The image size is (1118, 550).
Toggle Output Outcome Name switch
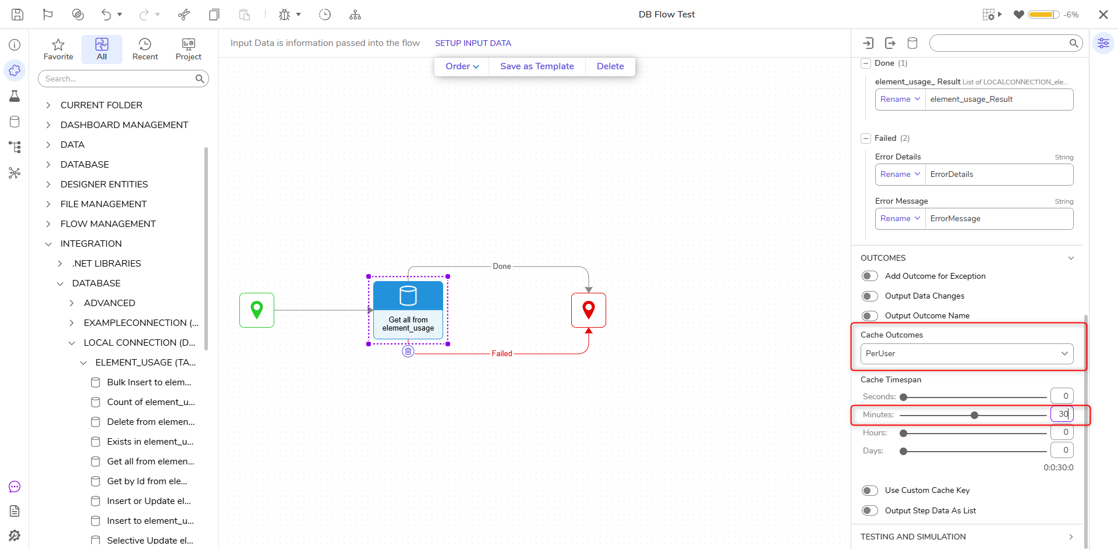click(x=870, y=316)
